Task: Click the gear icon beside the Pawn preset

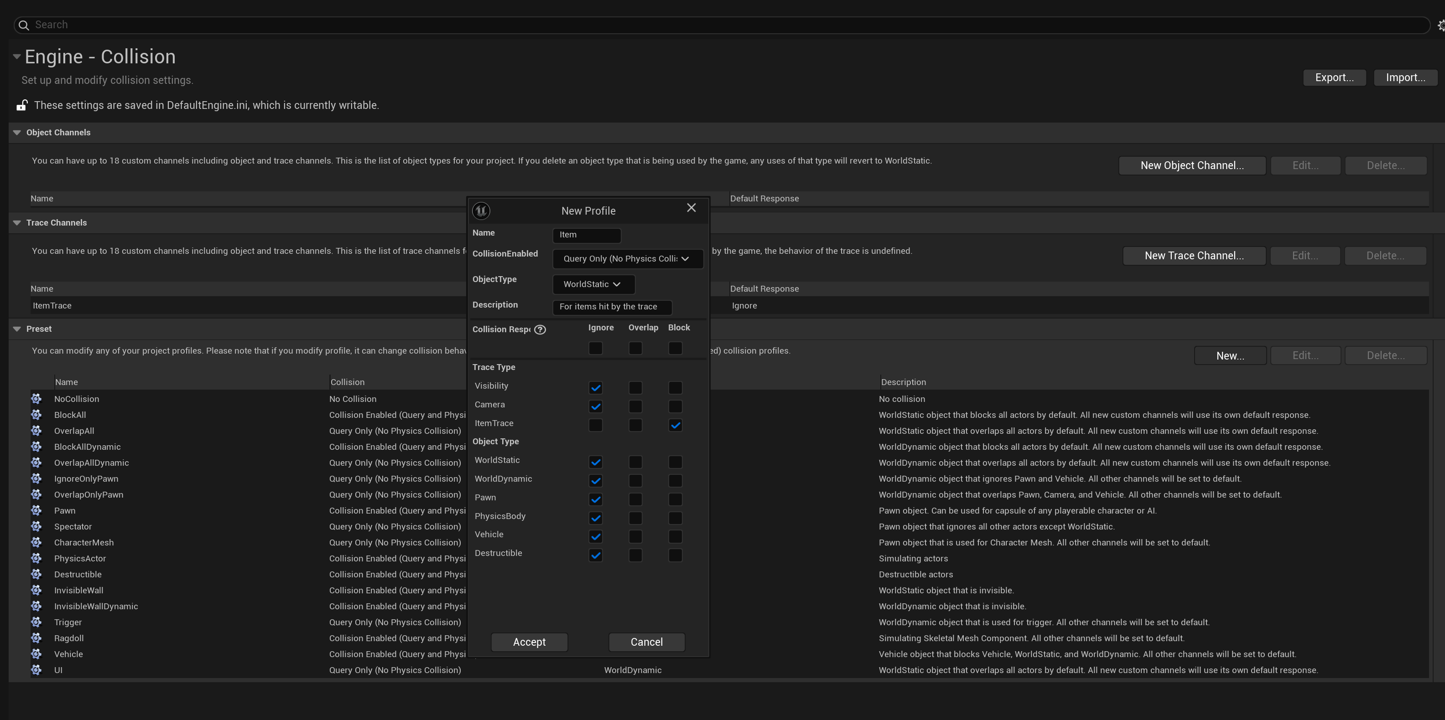Action: [x=36, y=510]
